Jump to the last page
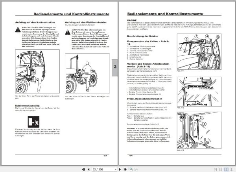 125,169
